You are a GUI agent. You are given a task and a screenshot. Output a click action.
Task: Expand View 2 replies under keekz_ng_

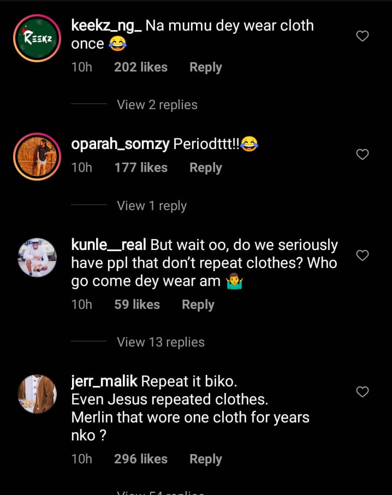157,105
